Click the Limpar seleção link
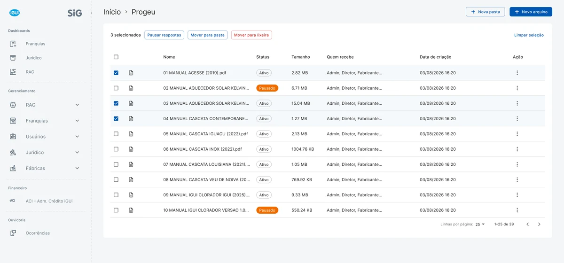 tap(529, 35)
